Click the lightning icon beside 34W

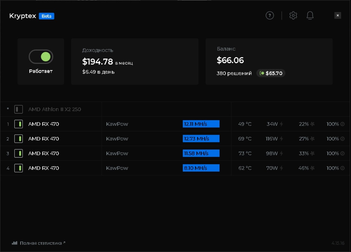pos(281,124)
